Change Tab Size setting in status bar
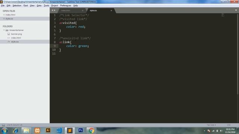The width and height of the screenshot is (239, 134). click(211, 125)
